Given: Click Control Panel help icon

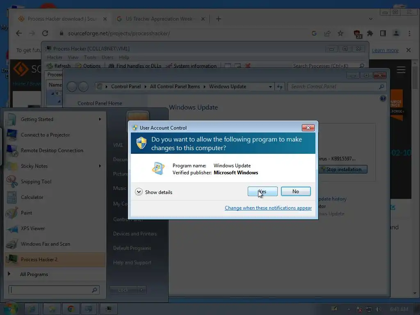Looking at the screenshot, I should point(383,98).
